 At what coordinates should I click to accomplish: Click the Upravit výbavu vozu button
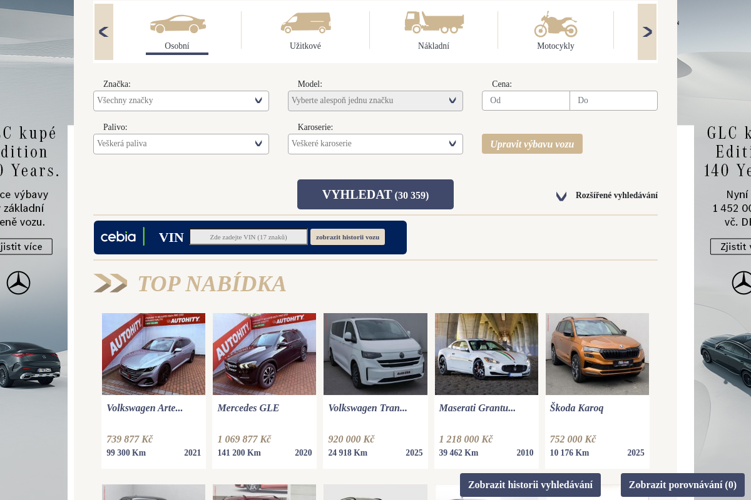coord(532,144)
